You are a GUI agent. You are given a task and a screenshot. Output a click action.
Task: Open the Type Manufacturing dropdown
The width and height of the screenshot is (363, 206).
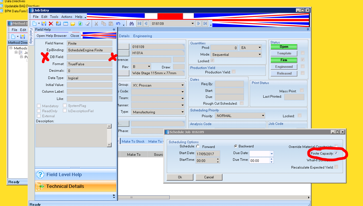click(x=182, y=112)
